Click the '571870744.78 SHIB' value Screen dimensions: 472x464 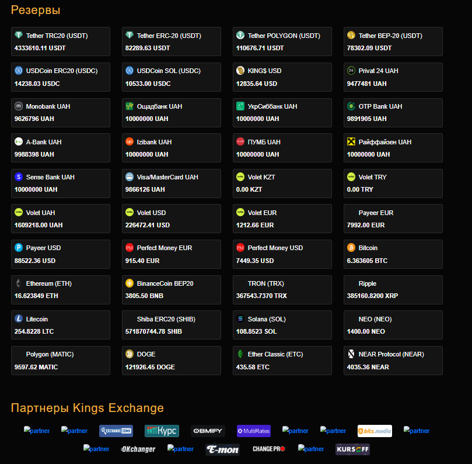(153, 331)
